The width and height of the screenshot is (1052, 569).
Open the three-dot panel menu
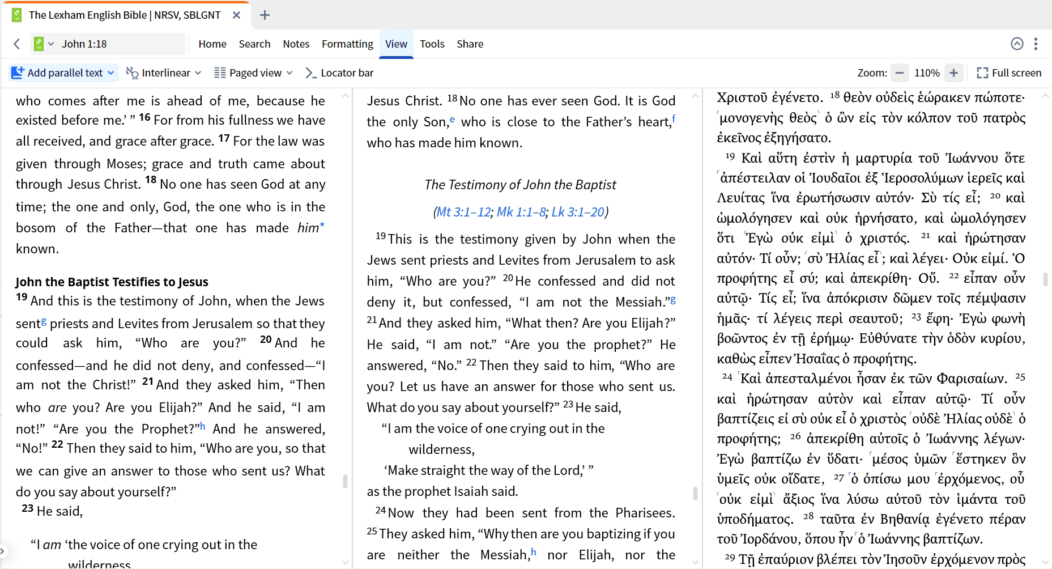point(1036,44)
